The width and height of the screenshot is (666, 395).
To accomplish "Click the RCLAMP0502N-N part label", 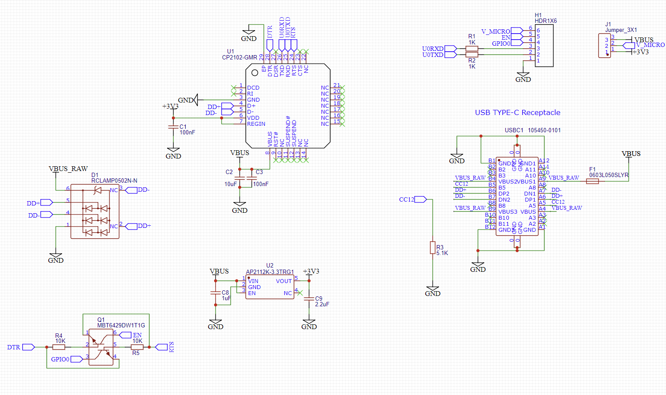I will [x=114, y=181].
